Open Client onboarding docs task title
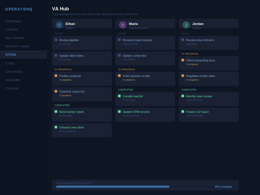Viewport: 260px width, 195px height. point(200,60)
